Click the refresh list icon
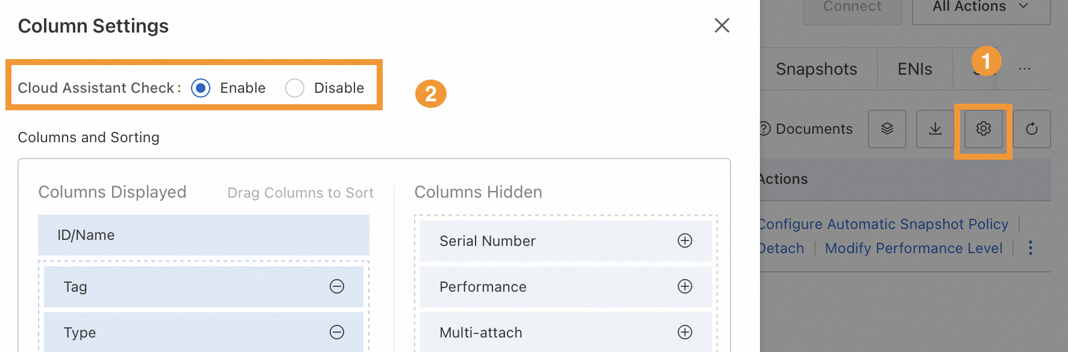This screenshot has height=352, width=1068. 1031,128
